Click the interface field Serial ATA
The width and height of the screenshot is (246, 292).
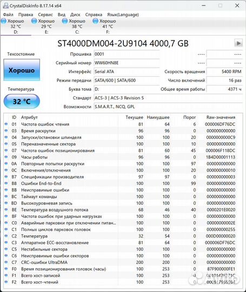pos(127,72)
